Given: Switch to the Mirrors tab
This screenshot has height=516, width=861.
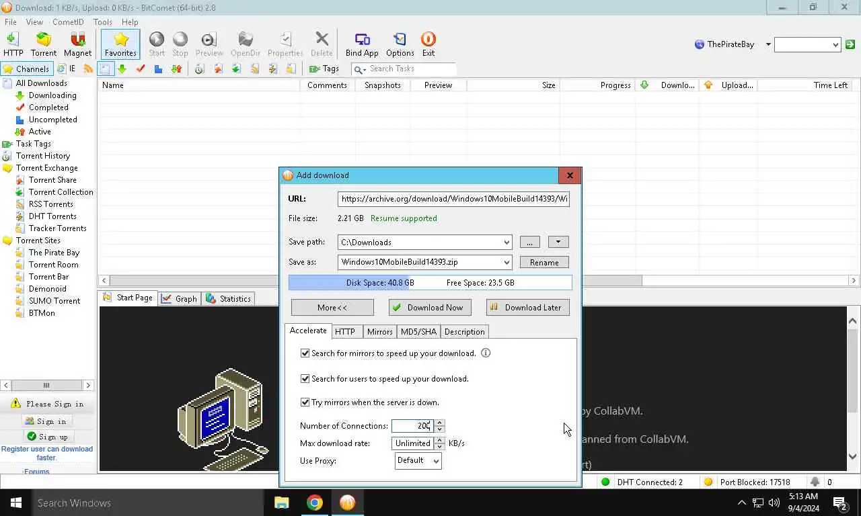Looking at the screenshot, I should point(379,332).
